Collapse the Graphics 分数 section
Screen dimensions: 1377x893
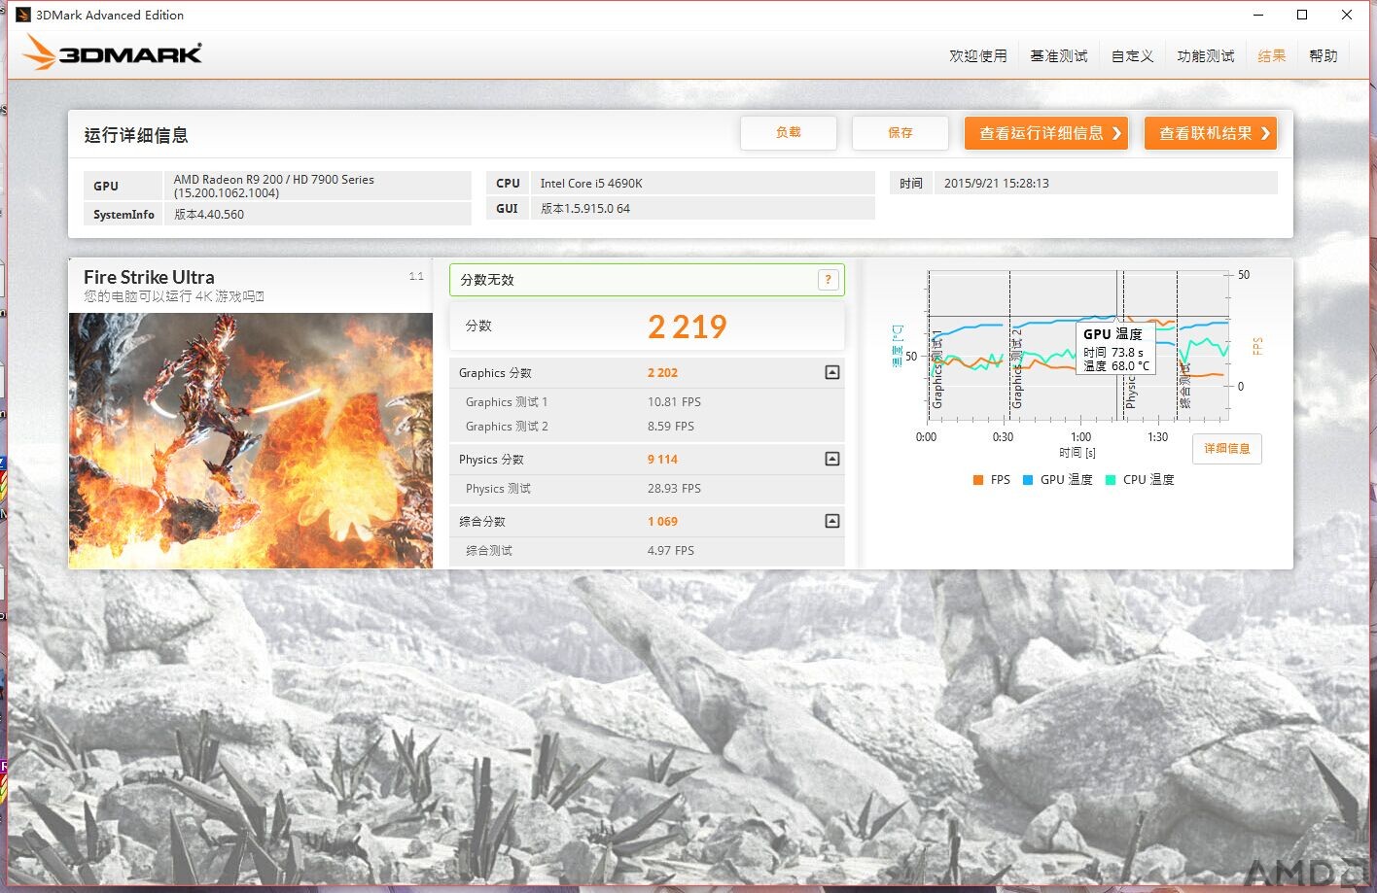832,372
